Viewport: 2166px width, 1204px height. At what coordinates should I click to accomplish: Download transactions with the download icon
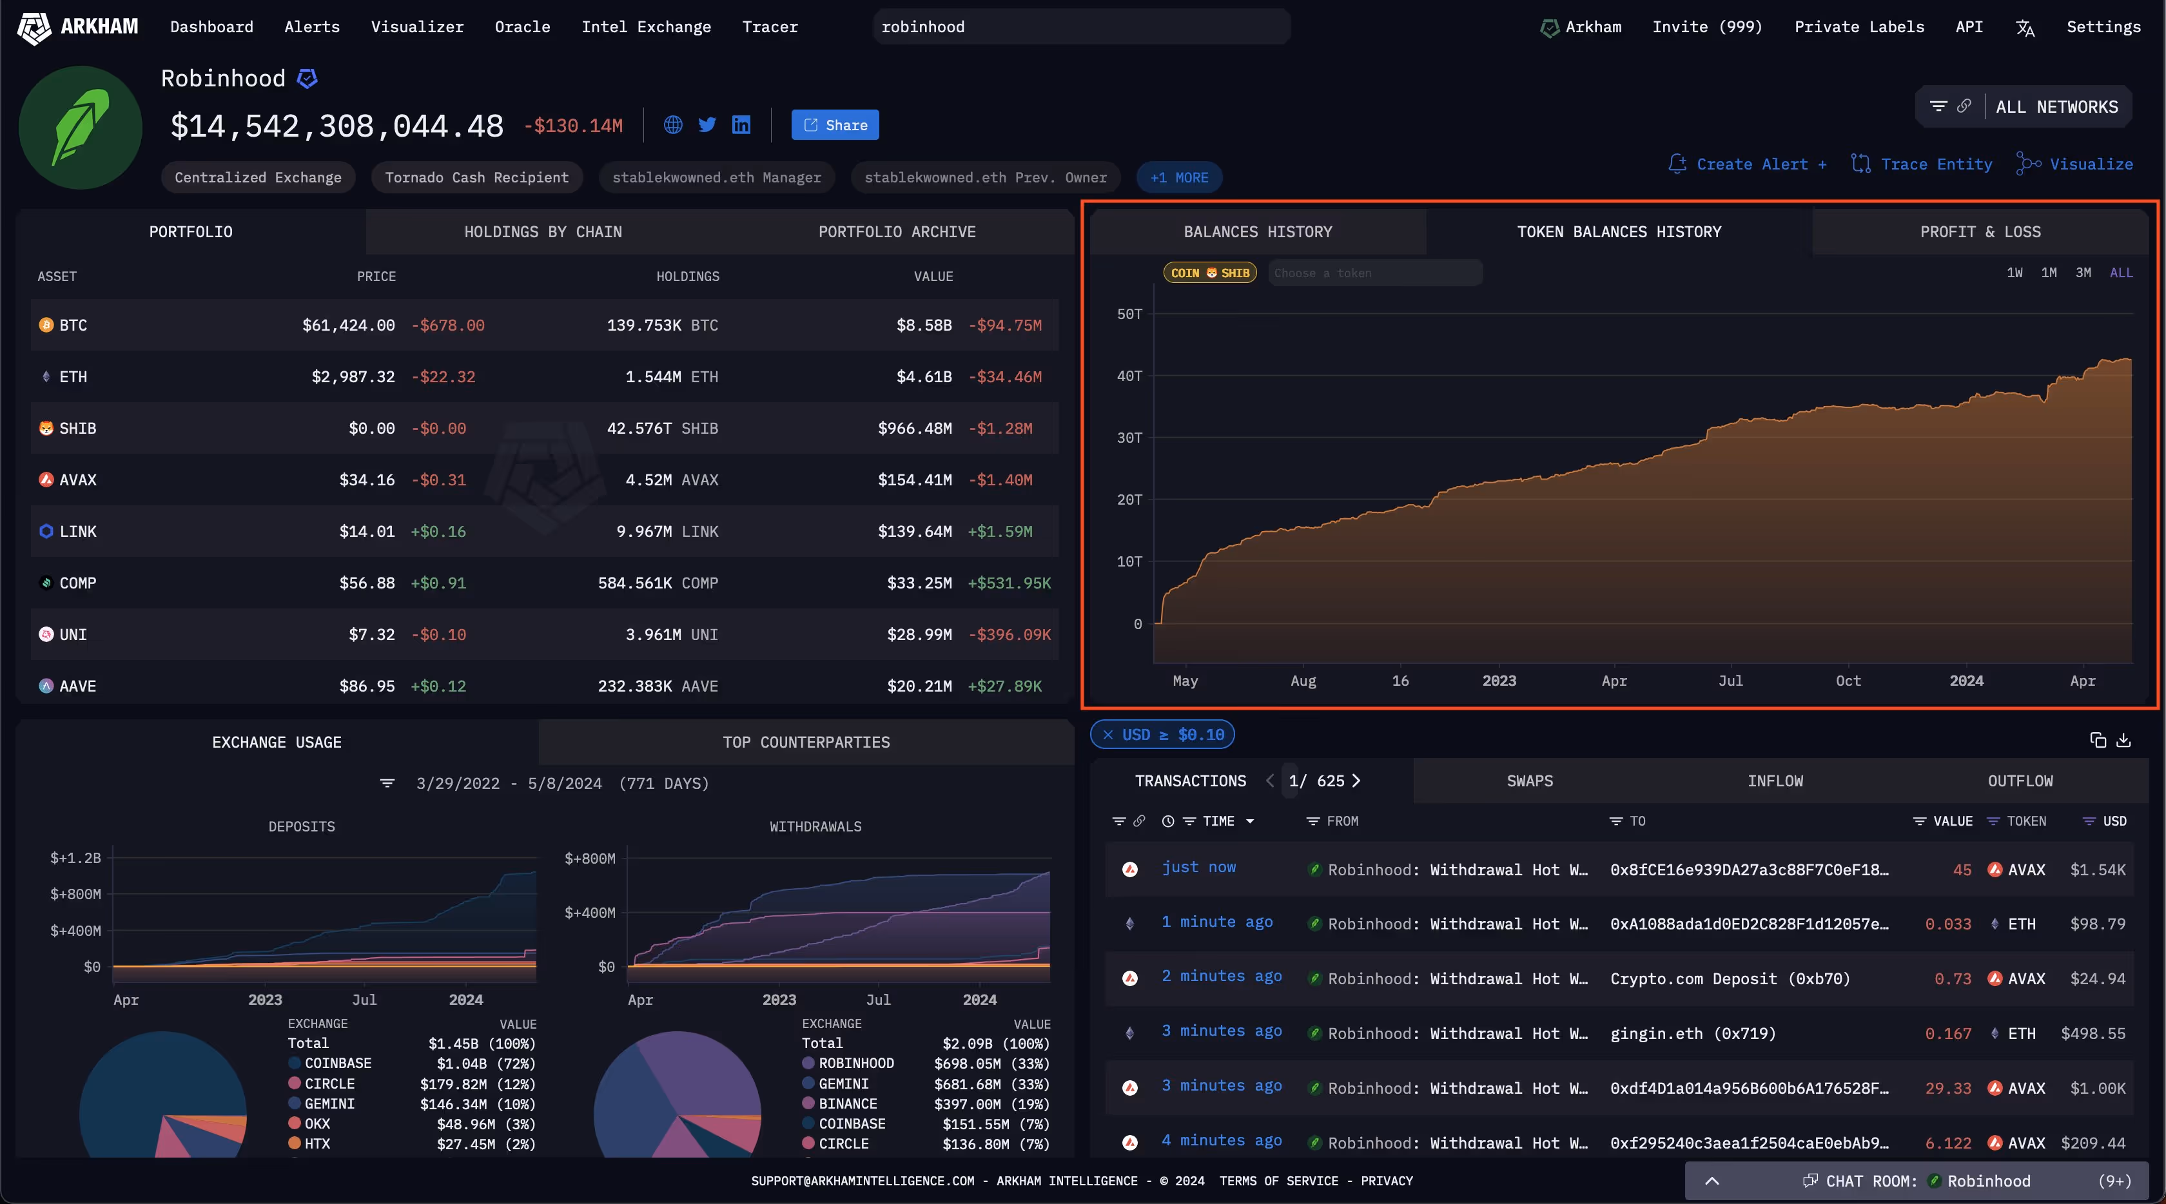click(2123, 740)
